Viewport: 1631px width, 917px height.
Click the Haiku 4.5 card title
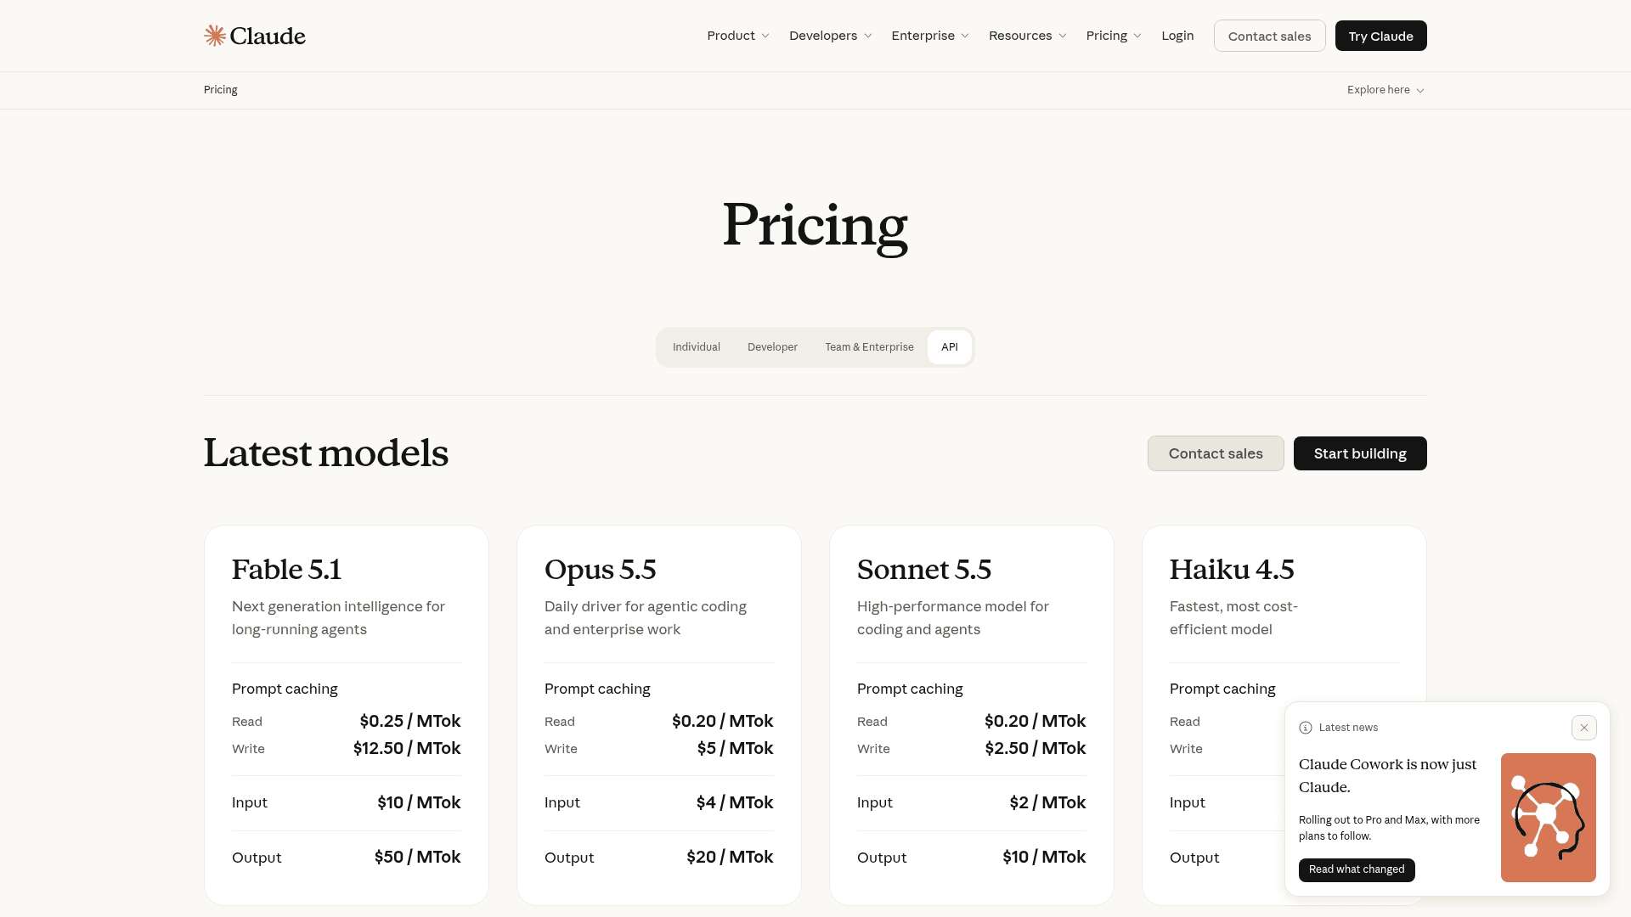(x=1232, y=570)
